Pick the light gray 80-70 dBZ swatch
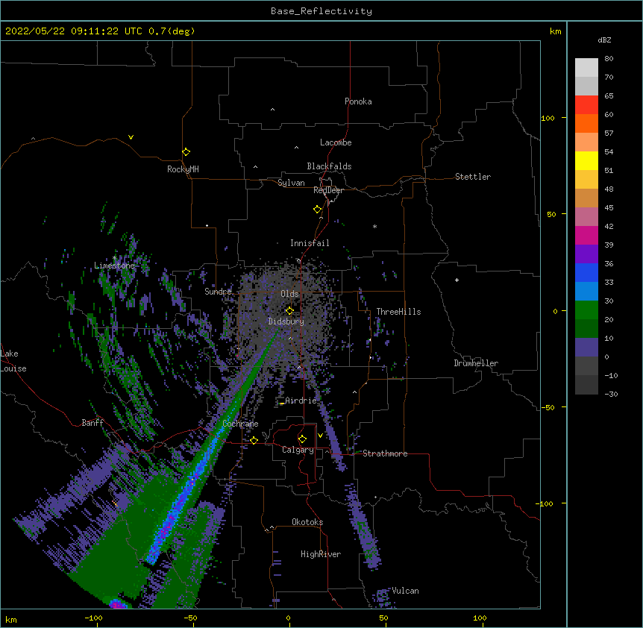The image size is (643, 628). point(586,68)
